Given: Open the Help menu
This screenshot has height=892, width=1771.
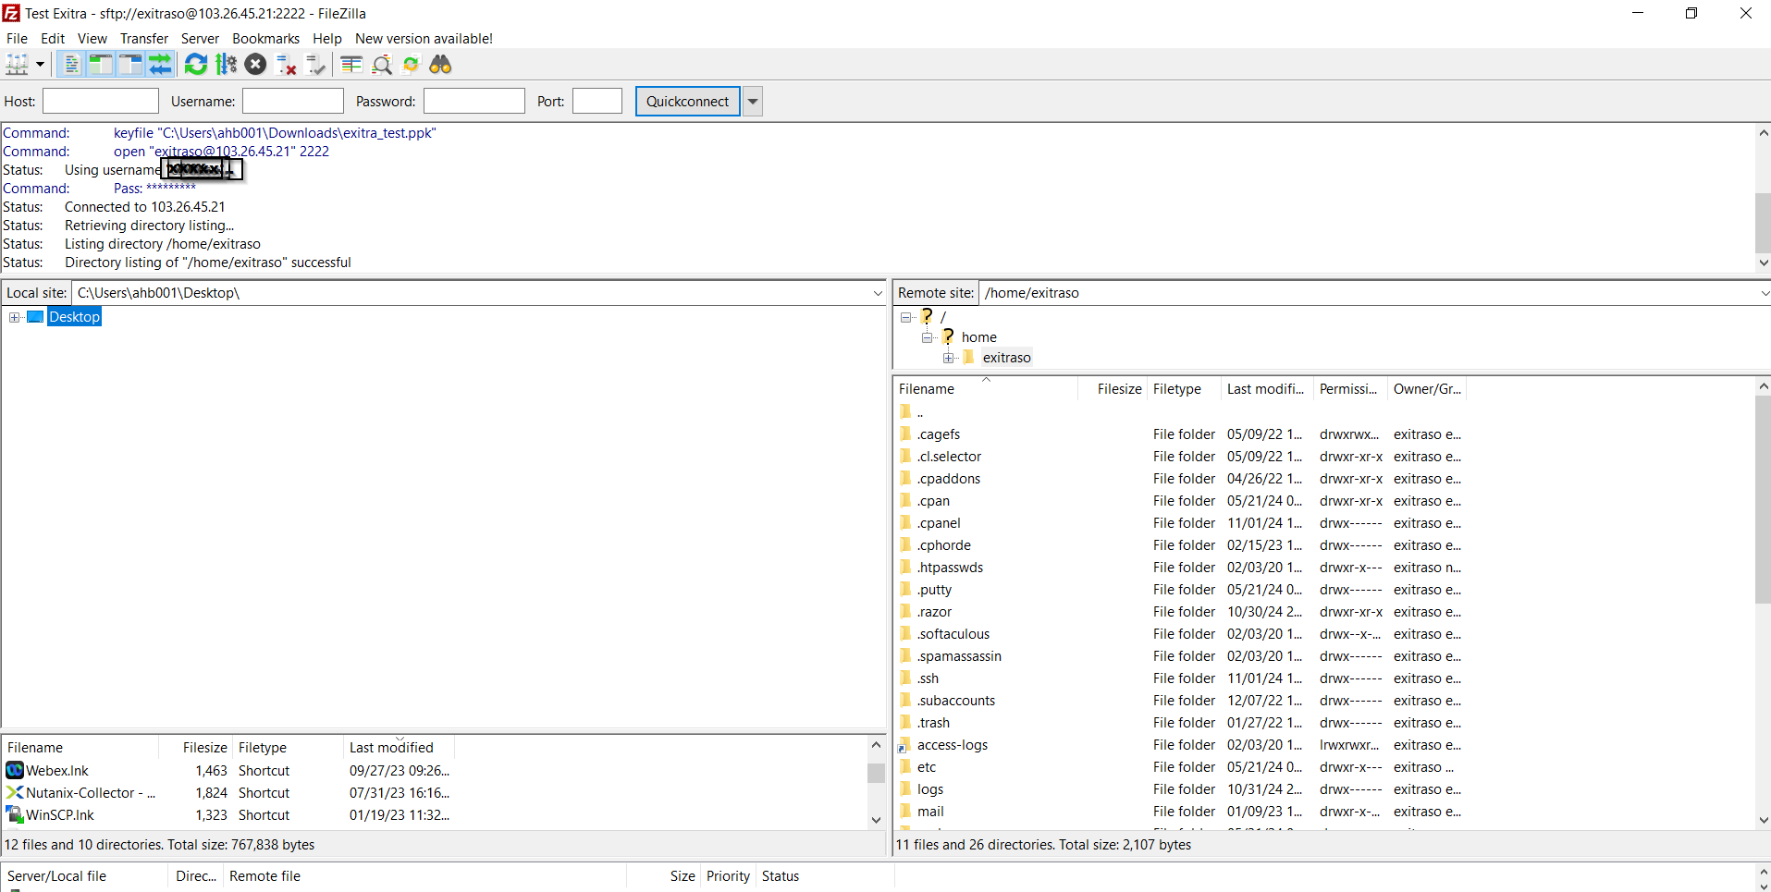Looking at the screenshot, I should click(x=327, y=39).
